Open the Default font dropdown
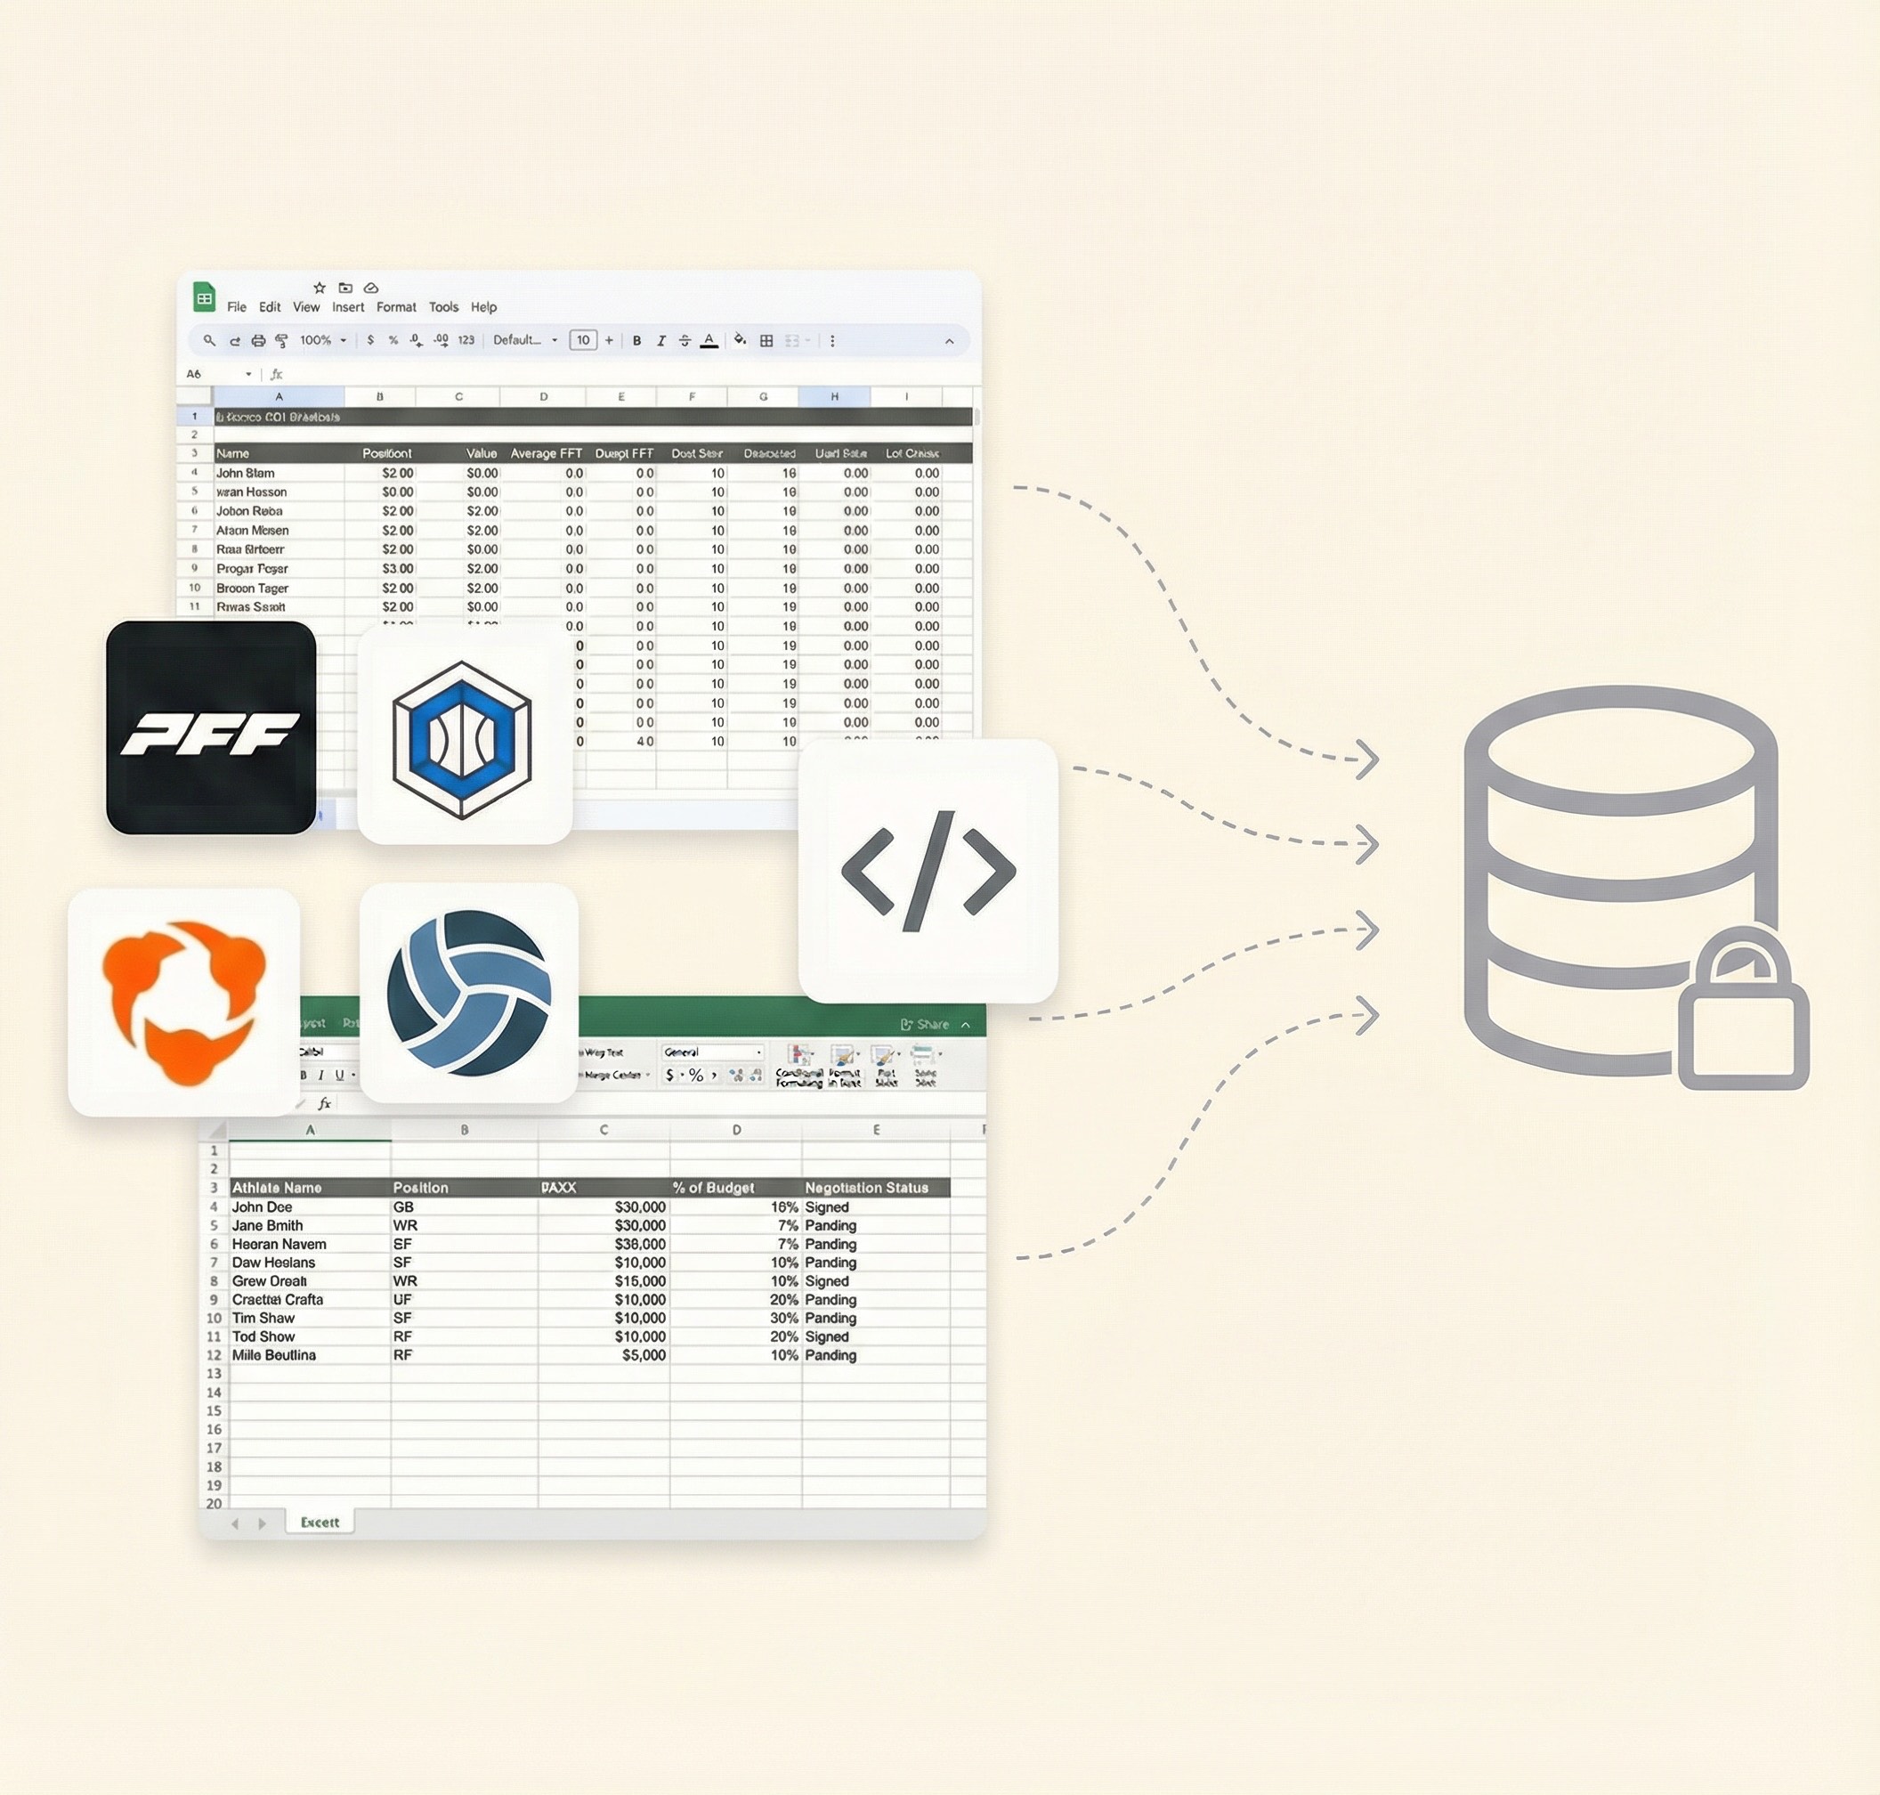Screen dimensions: 1880x1795 [x=516, y=339]
